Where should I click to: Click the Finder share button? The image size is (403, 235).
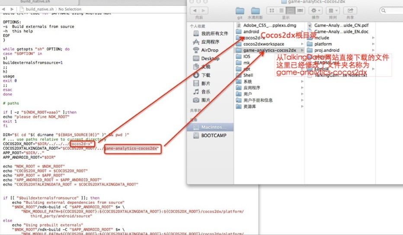(x=350, y=10)
